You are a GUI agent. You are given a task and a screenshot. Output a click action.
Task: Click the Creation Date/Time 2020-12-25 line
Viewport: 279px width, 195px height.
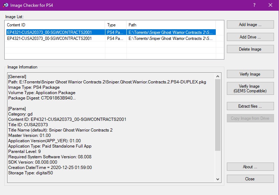tap(50, 168)
